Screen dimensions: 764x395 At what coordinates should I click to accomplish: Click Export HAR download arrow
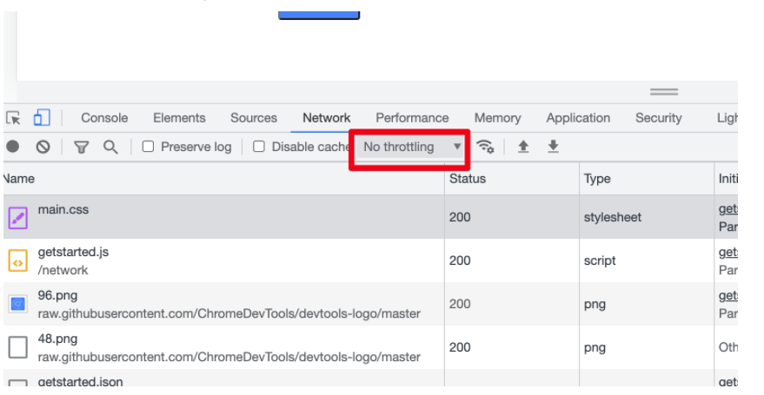click(553, 147)
